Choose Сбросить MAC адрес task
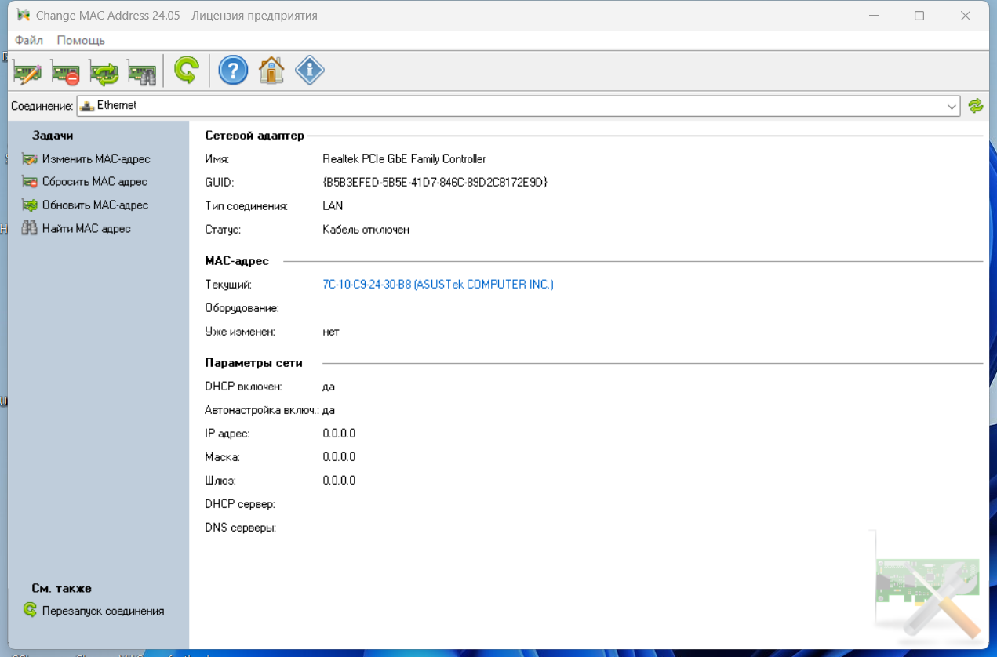This screenshot has height=657, width=997. [x=94, y=182]
